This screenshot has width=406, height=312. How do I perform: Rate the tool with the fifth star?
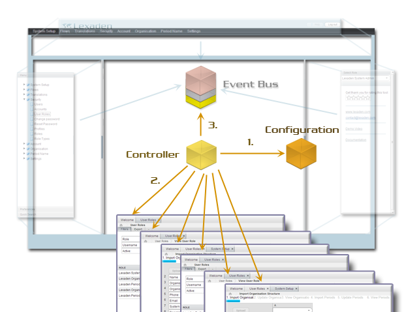(x=367, y=97)
